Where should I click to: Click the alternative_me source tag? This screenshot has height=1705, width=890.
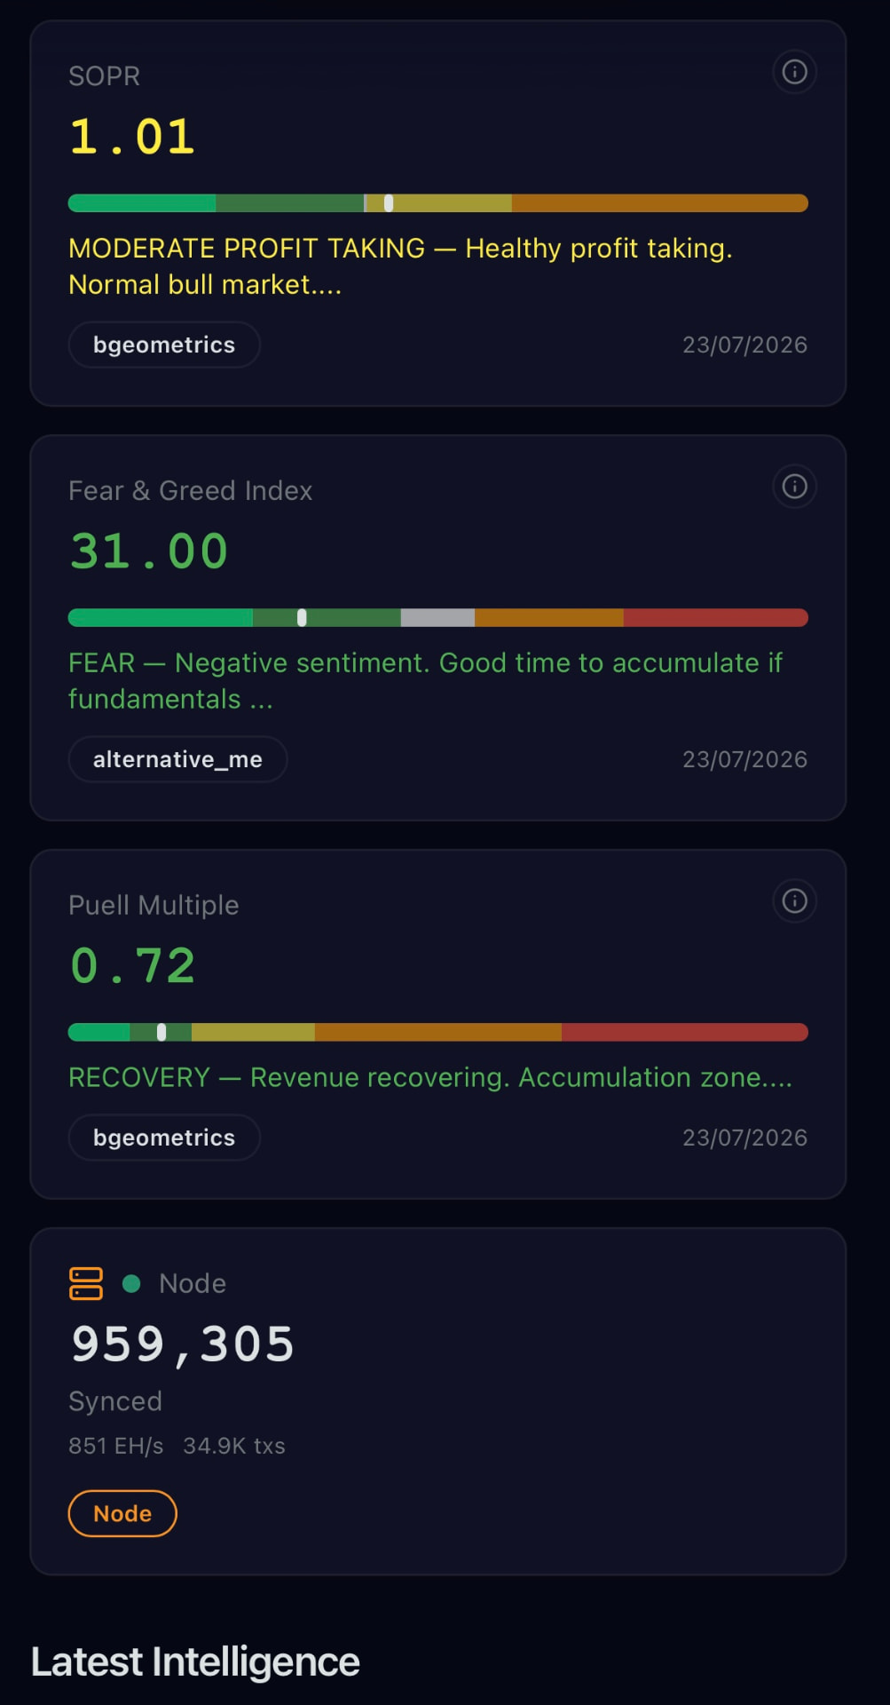pyautogui.click(x=177, y=759)
